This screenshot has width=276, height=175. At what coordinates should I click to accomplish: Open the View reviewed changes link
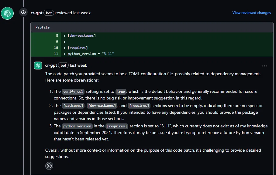click(251, 13)
